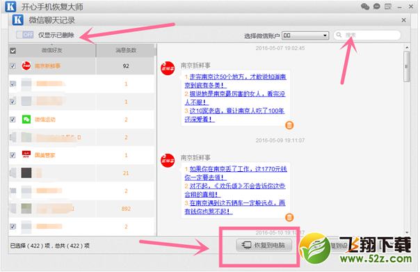Select the 国美管家 logo icon

[x=26, y=154]
